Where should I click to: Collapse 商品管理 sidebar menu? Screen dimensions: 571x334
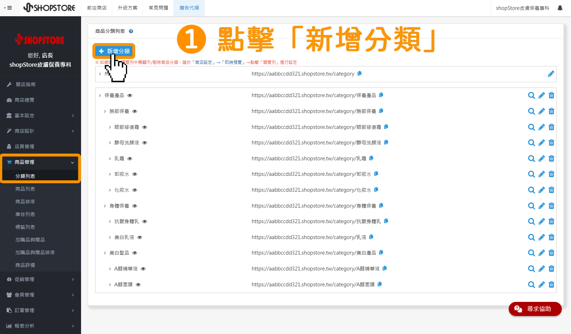pos(40,162)
